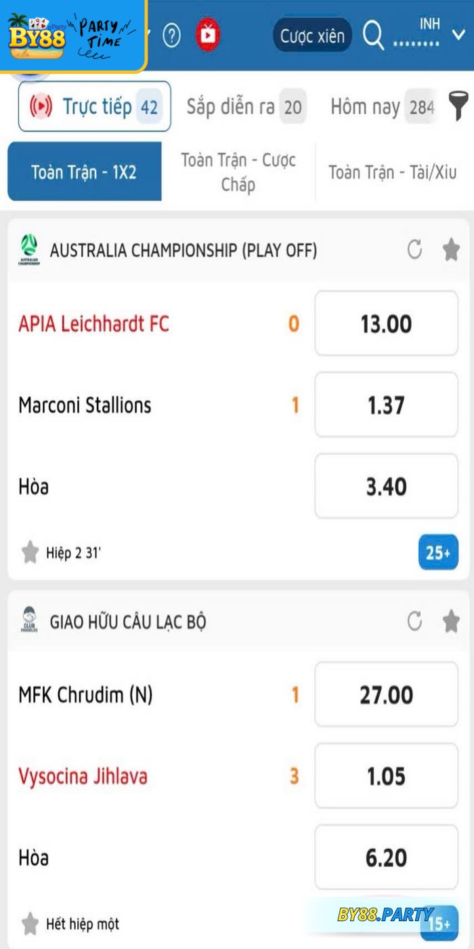Bet on Marconi Stallions at 1.37
The image size is (474, 949).
click(x=386, y=405)
